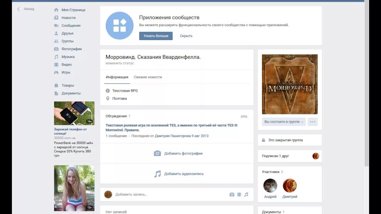Click the ред. link in discussions
This screenshot has height=214, width=381.
(244, 116)
